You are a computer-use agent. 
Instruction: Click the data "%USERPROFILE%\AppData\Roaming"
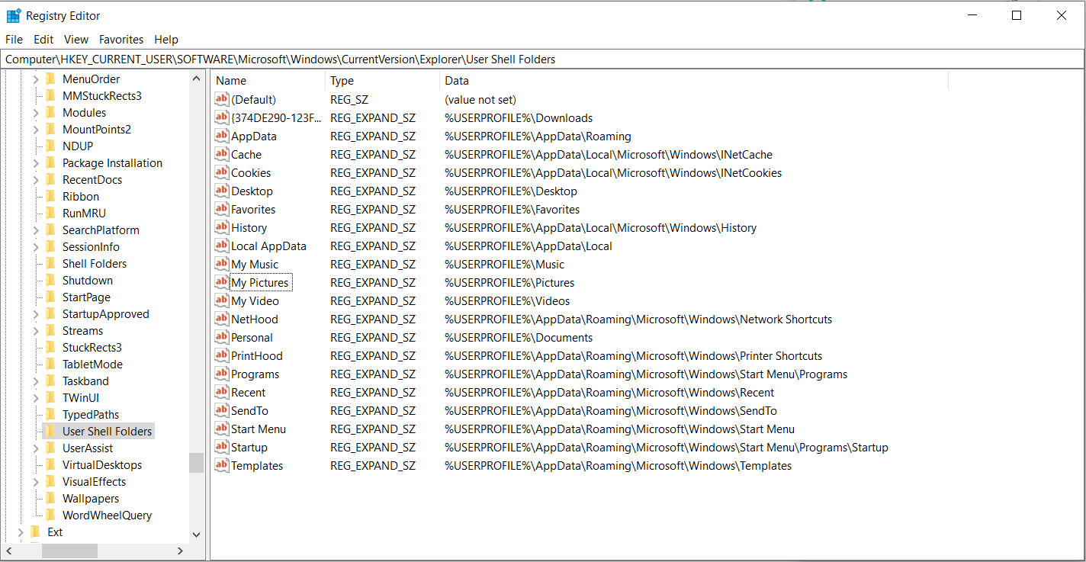(x=538, y=136)
